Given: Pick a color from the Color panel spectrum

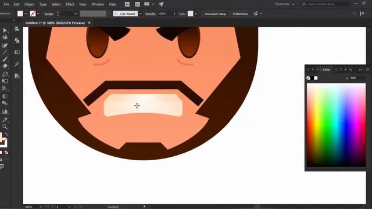Looking at the screenshot, I should pos(336,125).
